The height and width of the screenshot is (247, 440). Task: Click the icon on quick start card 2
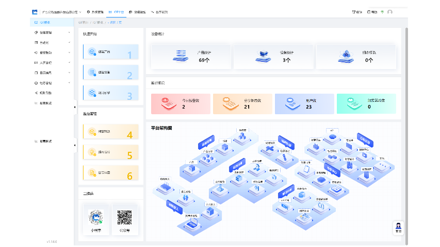pyautogui.click(x=92, y=73)
